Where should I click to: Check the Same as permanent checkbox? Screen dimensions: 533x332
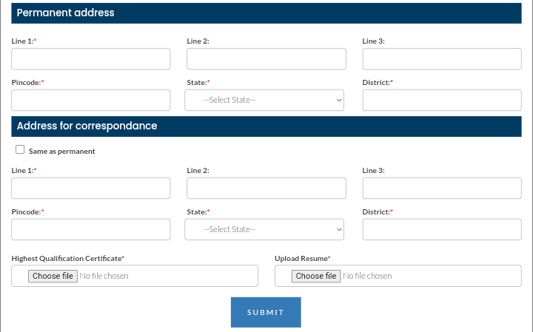(x=20, y=149)
